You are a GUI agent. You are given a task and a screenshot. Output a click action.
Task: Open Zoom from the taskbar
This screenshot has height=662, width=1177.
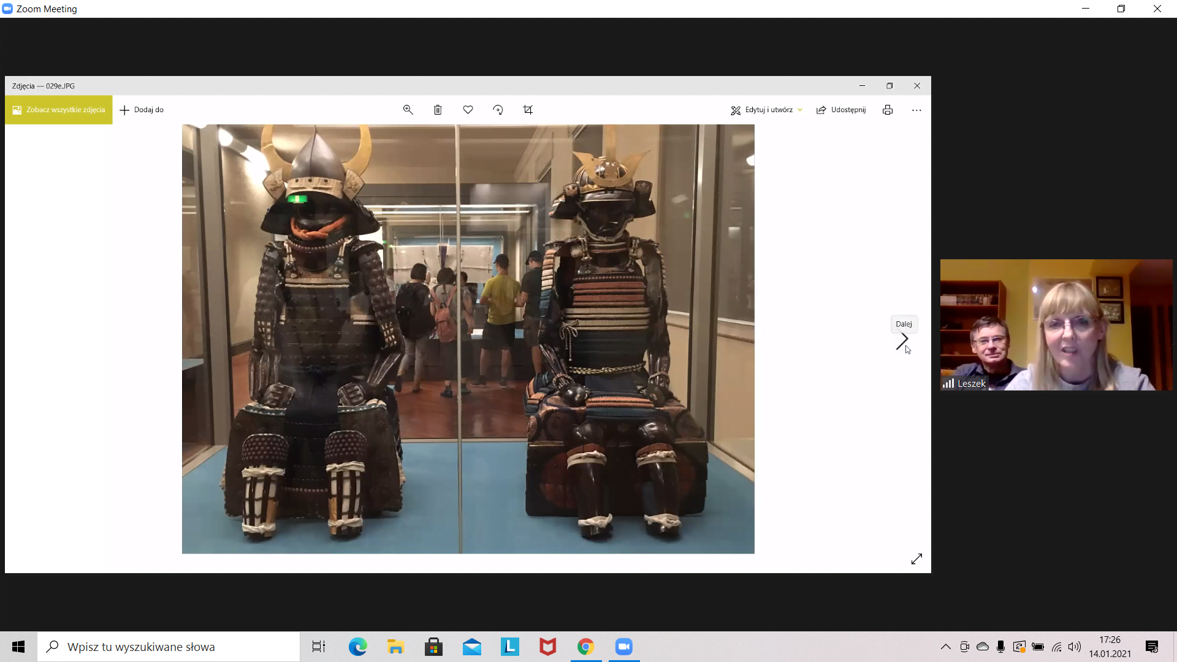[624, 647]
